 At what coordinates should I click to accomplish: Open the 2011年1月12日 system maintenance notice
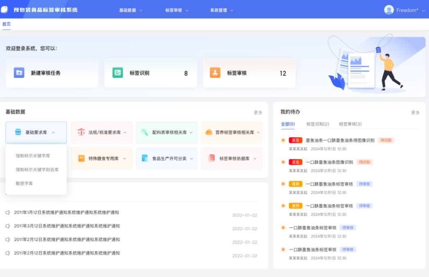pyautogui.click(x=66, y=213)
